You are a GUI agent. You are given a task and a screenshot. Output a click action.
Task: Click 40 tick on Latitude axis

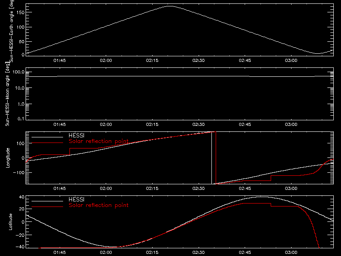tap(22, 197)
